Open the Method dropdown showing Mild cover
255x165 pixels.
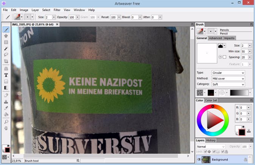pyautogui.click(x=228, y=79)
